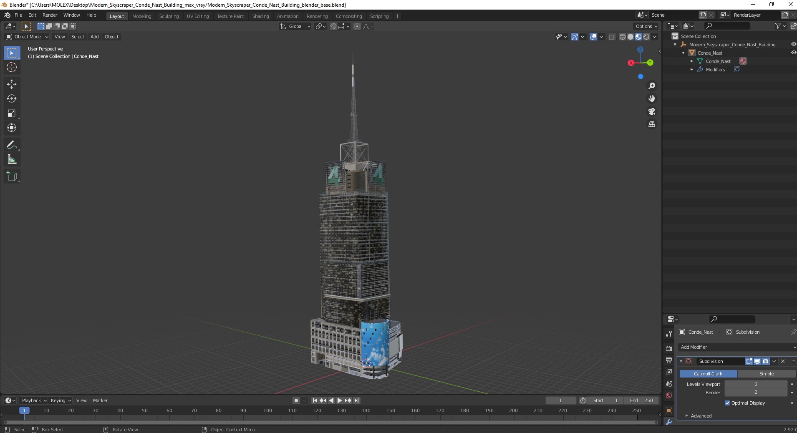
Task: Toggle proportional editing button
Action: [357, 26]
